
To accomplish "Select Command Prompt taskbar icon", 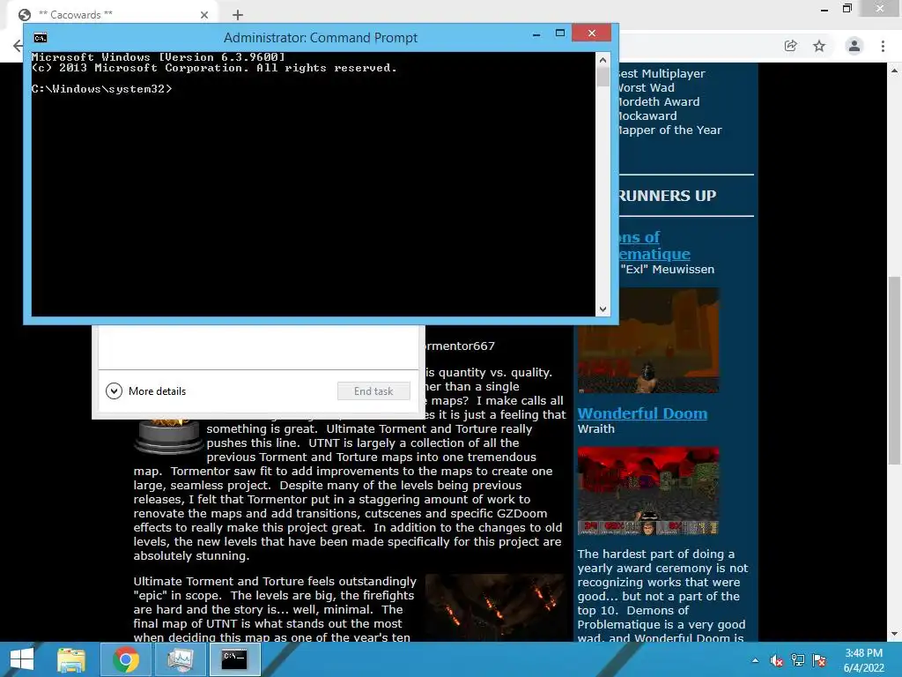I will [x=234, y=659].
